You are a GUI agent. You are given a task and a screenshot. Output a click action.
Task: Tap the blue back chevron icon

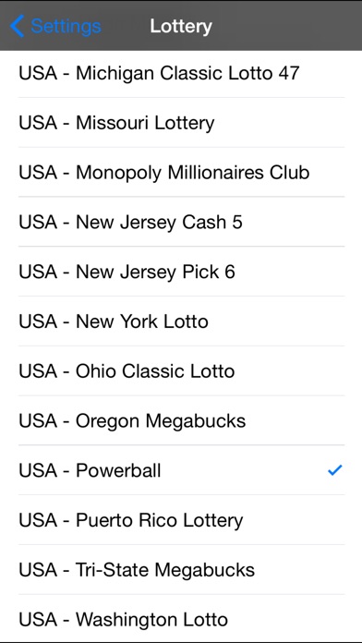click(18, 26)
